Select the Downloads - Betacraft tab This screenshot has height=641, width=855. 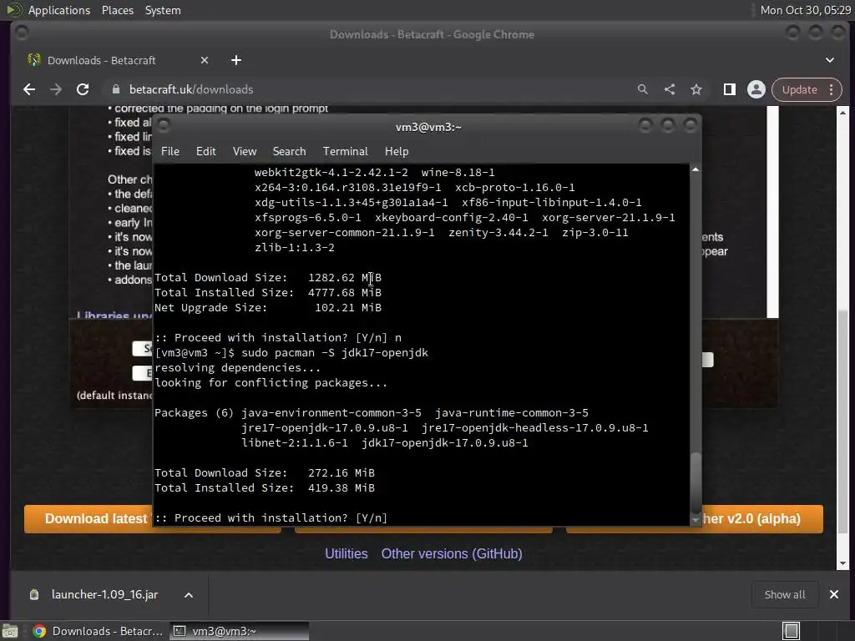tap(101, 60)
